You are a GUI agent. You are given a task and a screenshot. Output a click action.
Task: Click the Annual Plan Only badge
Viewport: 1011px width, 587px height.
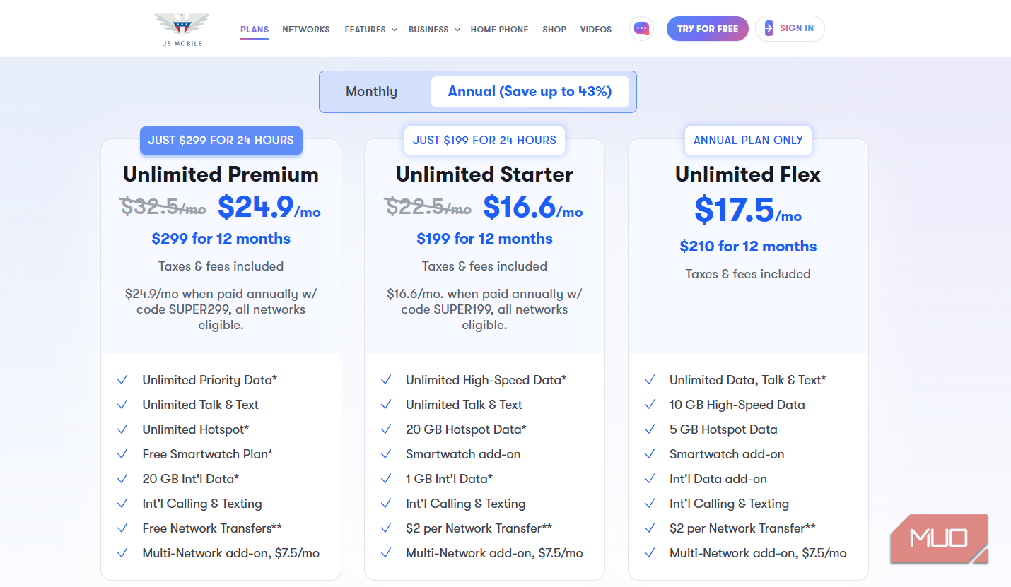pos(748,140)
